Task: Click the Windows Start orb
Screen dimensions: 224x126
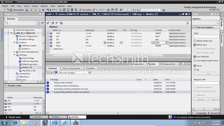Action: pos(4,123)
